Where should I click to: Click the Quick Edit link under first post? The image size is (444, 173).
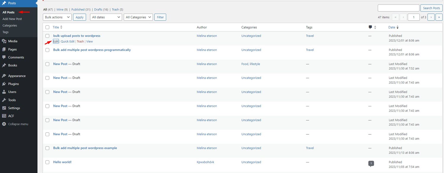pos(67,42)
